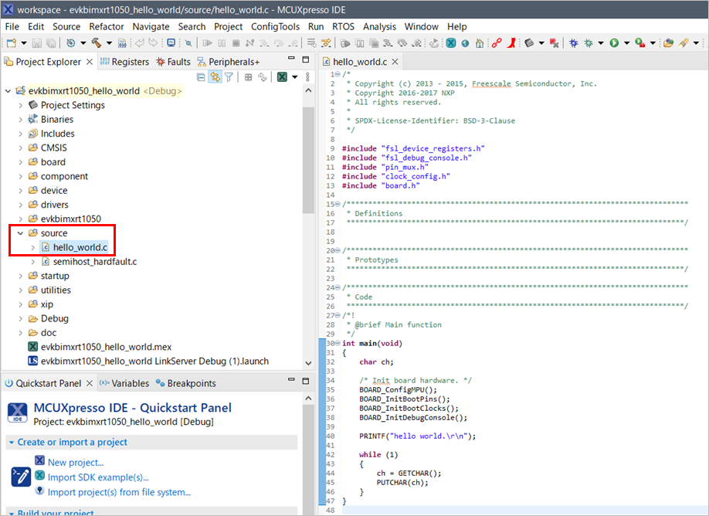The width and height of the screenshot is (709, 516).
Task: Toggle Link with Editor in Project Explorer
Action: click(215, 77)
